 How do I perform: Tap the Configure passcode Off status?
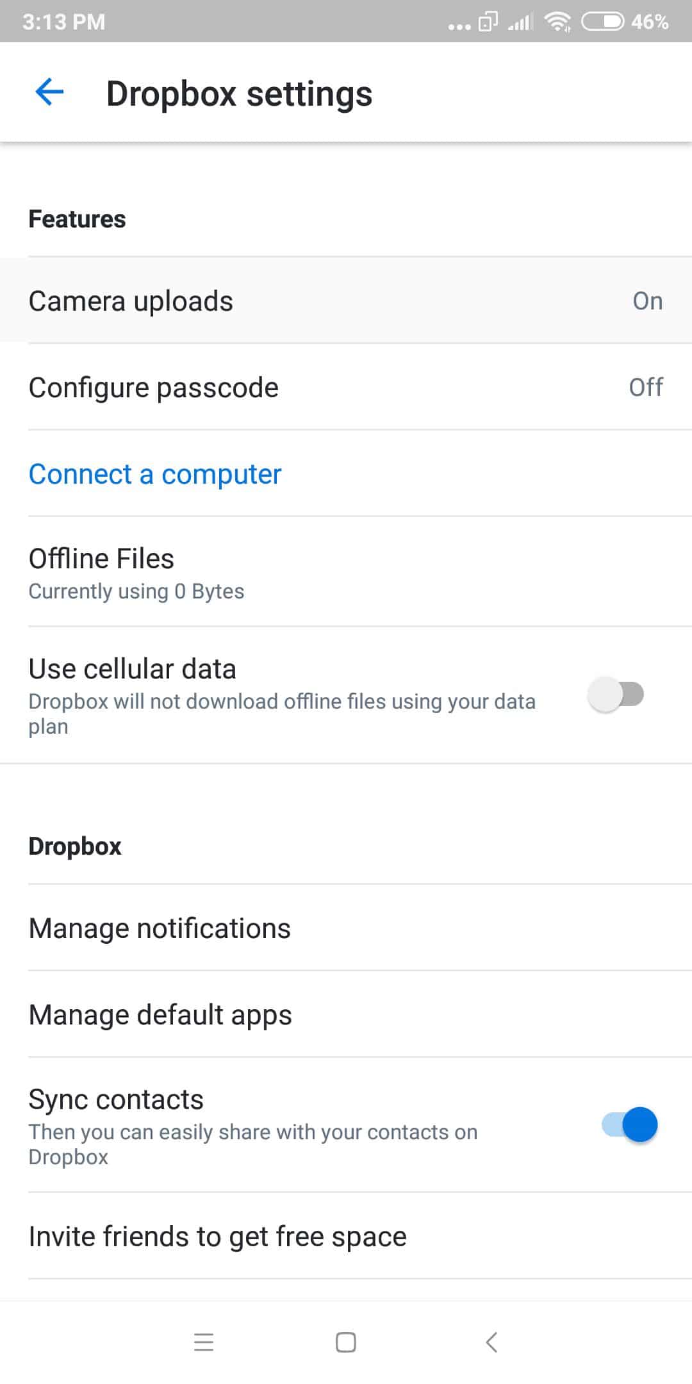pyautogui.click(x=646, y=387)
